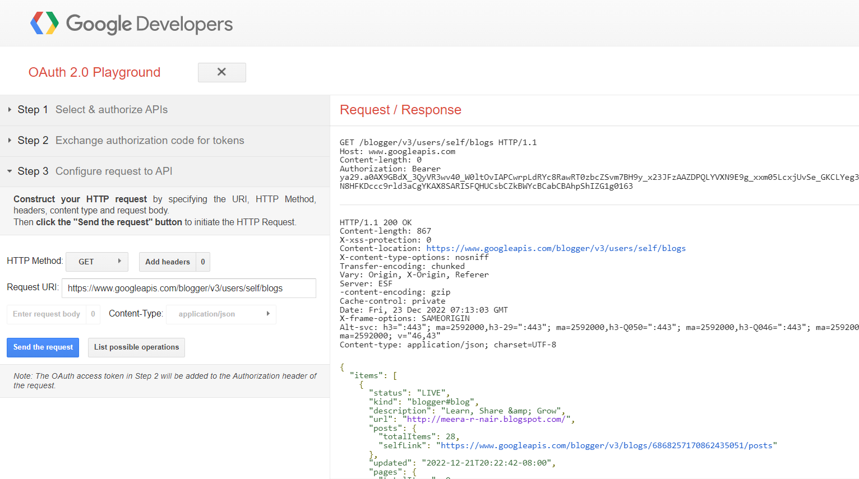Click the Google Developers wordmark text

click(149, 24)
